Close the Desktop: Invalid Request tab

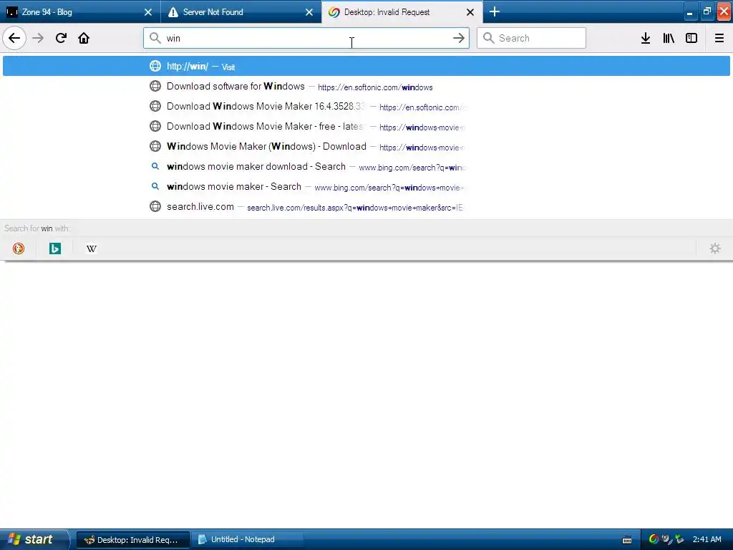(x=470, y=12)
